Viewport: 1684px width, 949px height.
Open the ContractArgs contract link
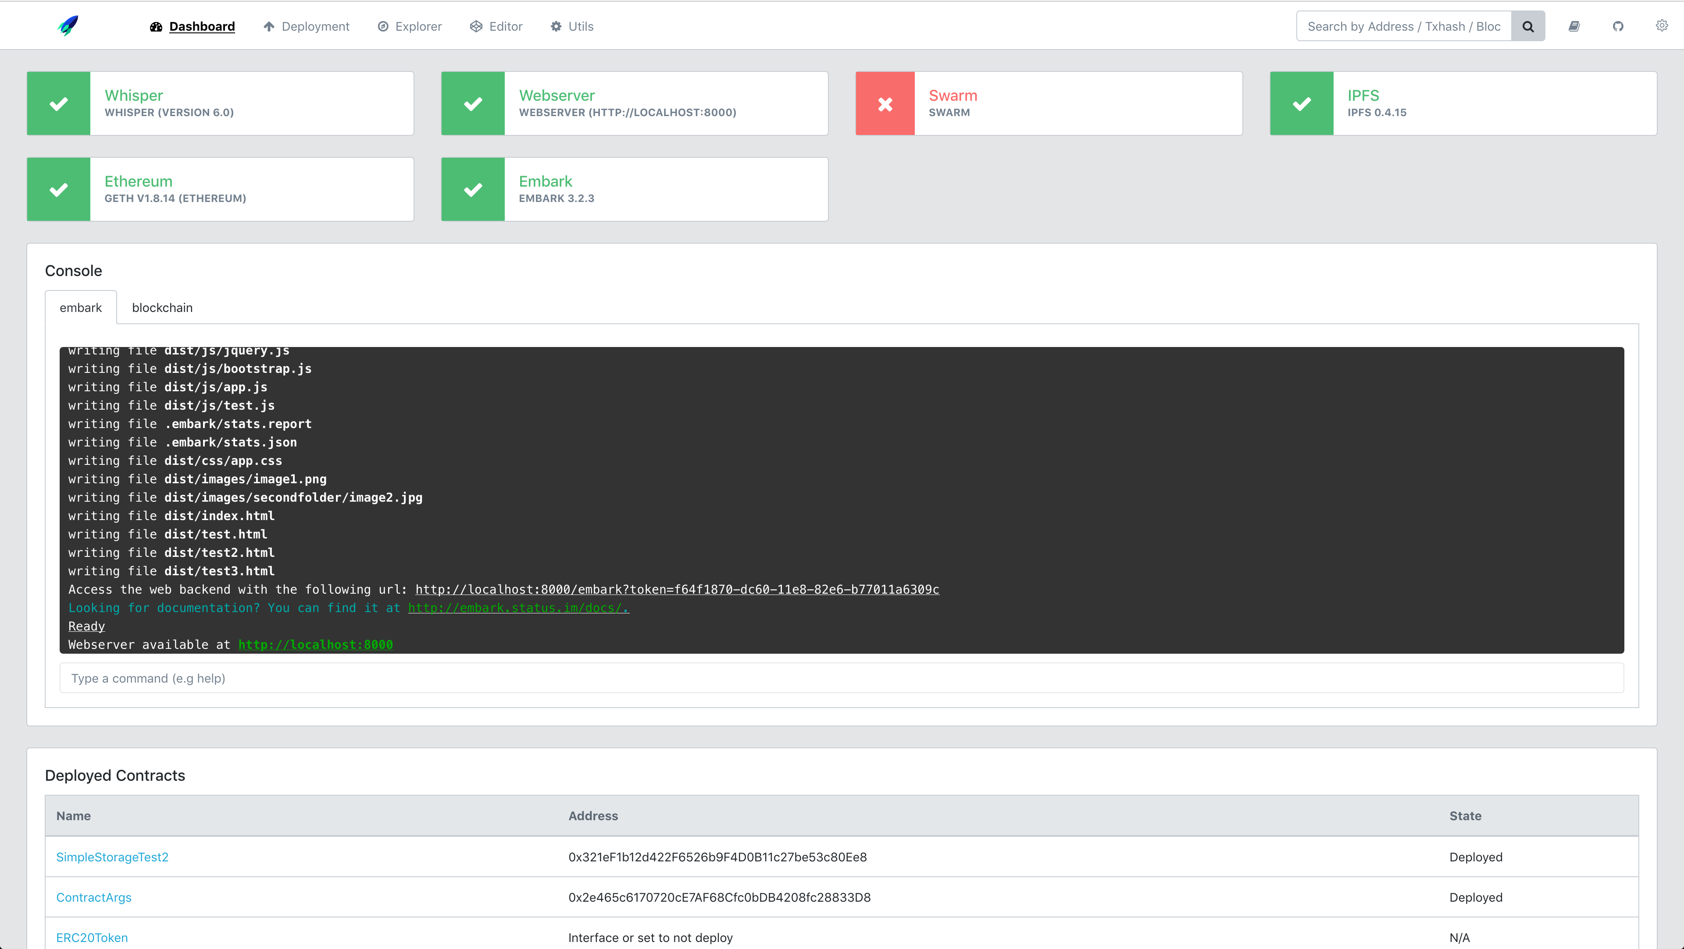pyautogui.click(x=93, y=897)
